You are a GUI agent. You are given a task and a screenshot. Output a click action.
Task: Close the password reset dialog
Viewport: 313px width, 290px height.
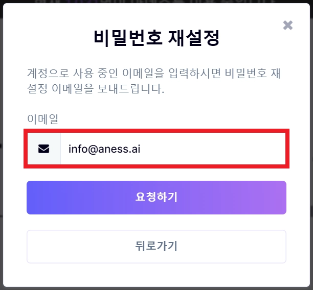tap(288, 25)
